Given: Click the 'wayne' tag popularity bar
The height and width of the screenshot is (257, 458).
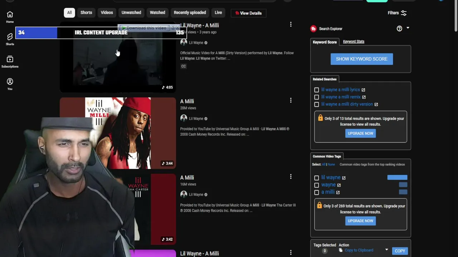Looking at the screenshot, I should [x=403, y=185].
